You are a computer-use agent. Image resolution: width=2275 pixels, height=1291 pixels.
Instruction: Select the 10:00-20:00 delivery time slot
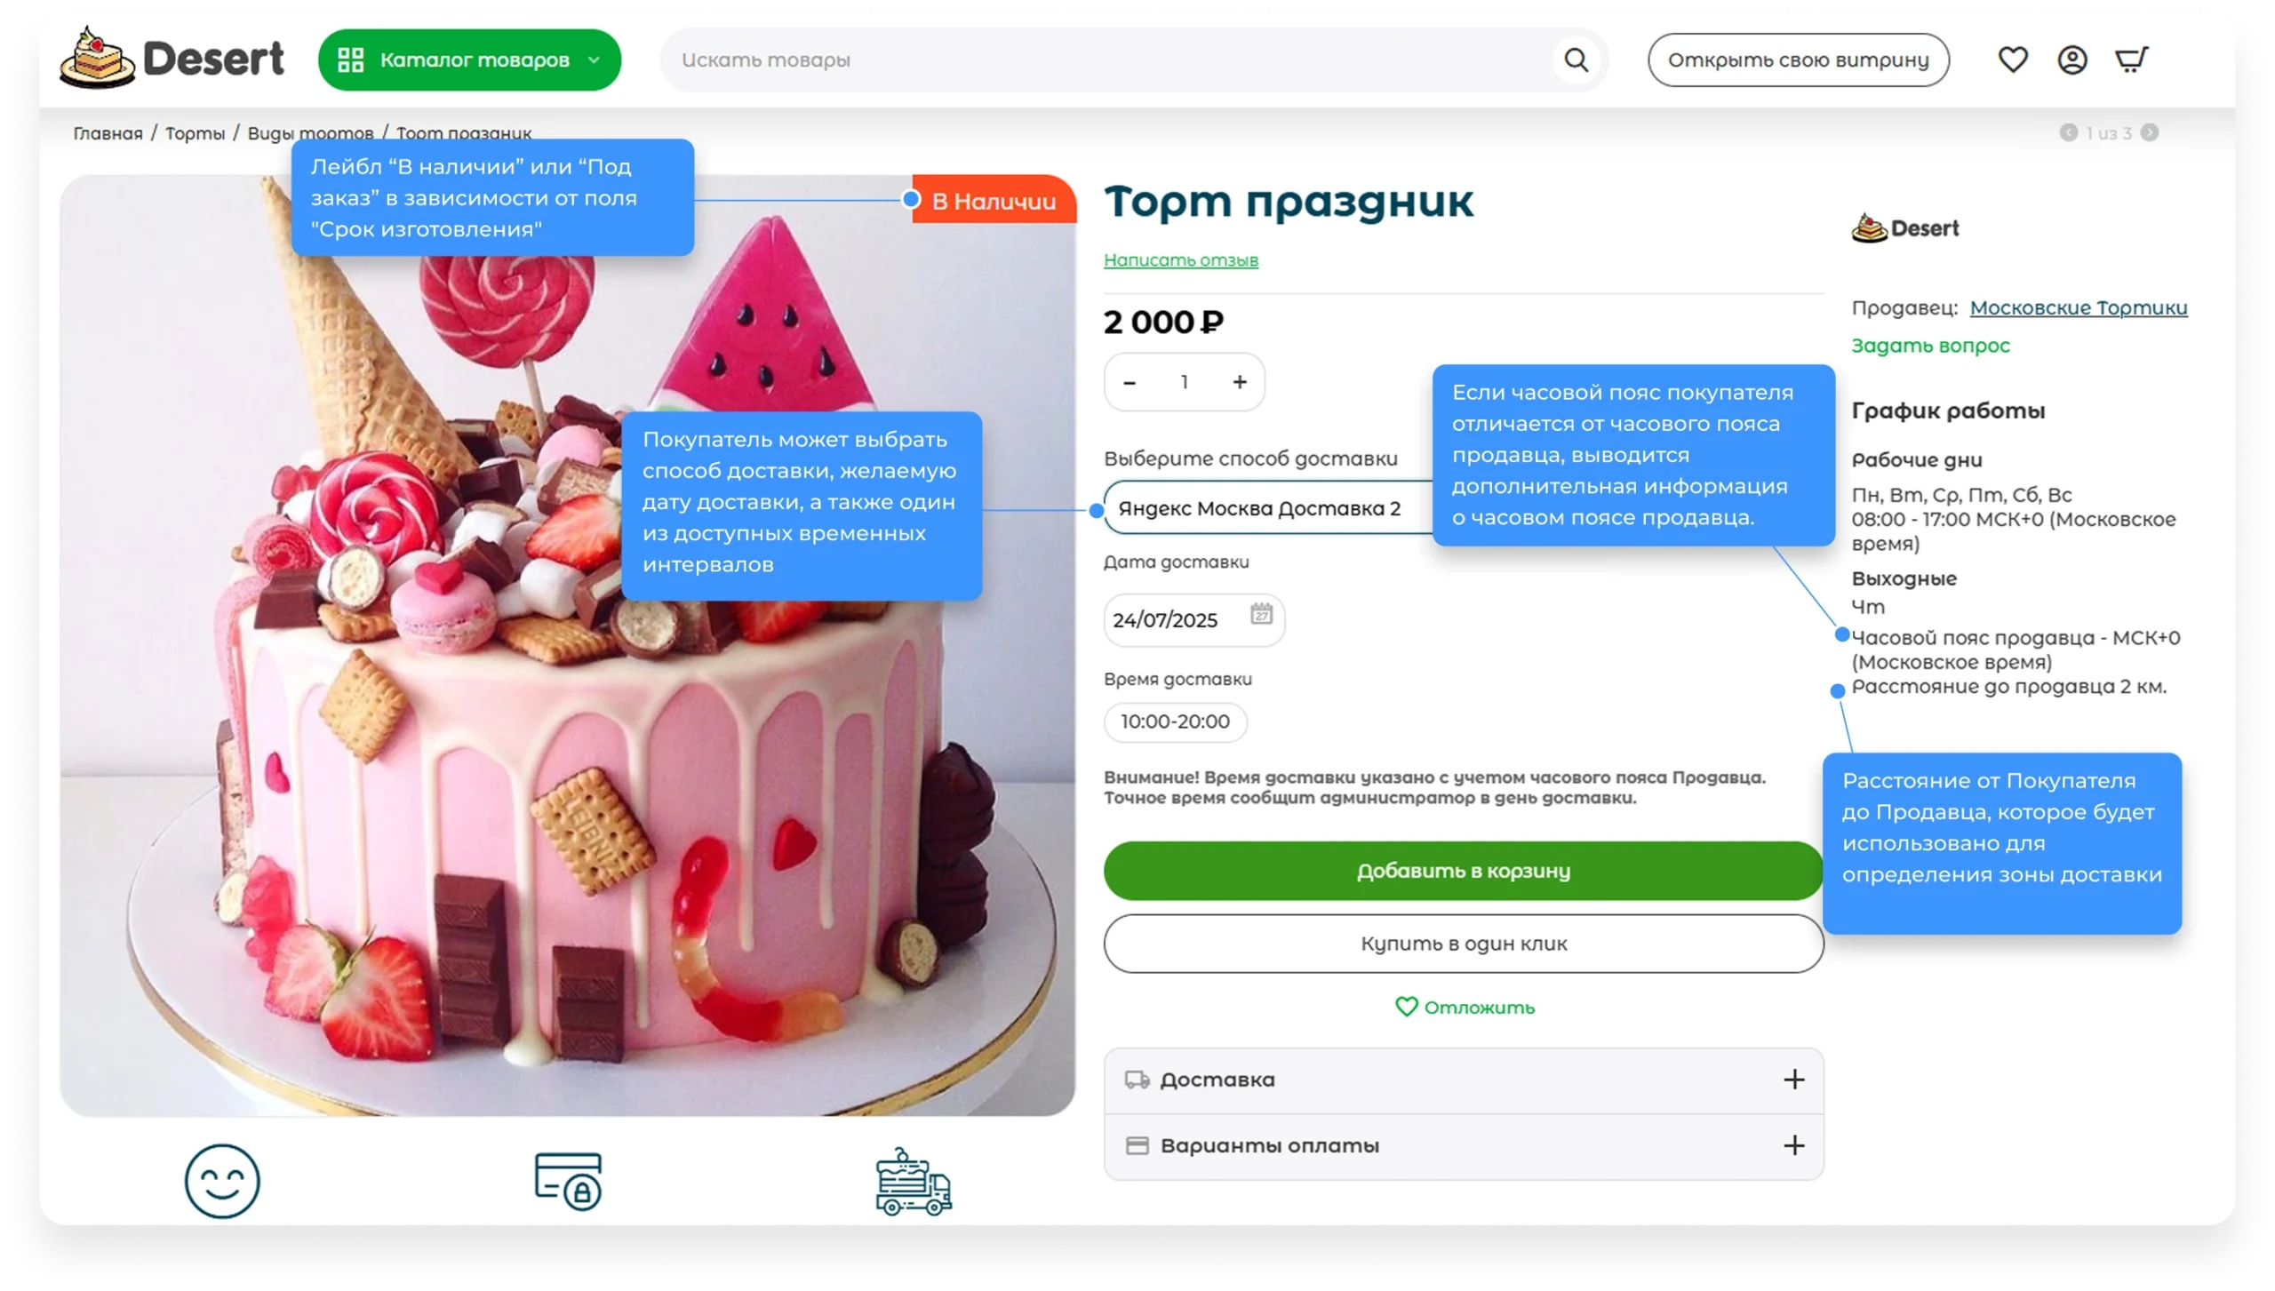point(1175,721)
